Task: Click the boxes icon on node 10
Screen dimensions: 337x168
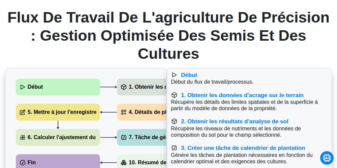Action: pos(124,163)
